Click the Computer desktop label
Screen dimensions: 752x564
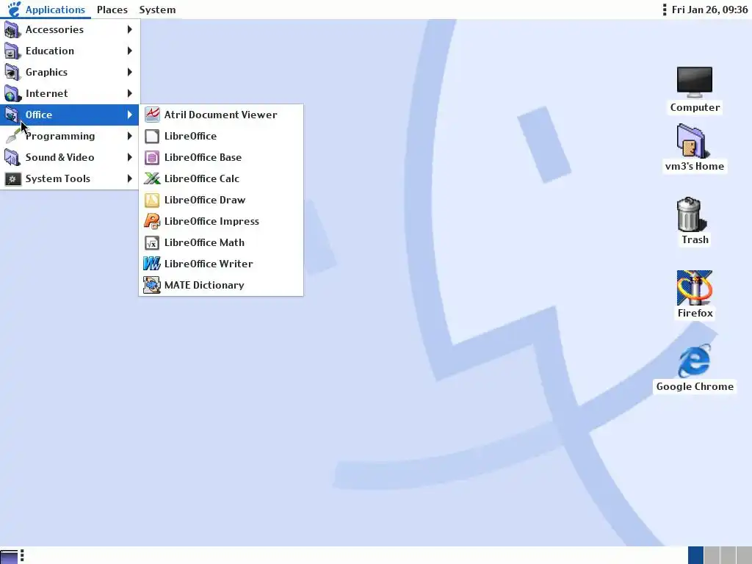tap(695, 107)
